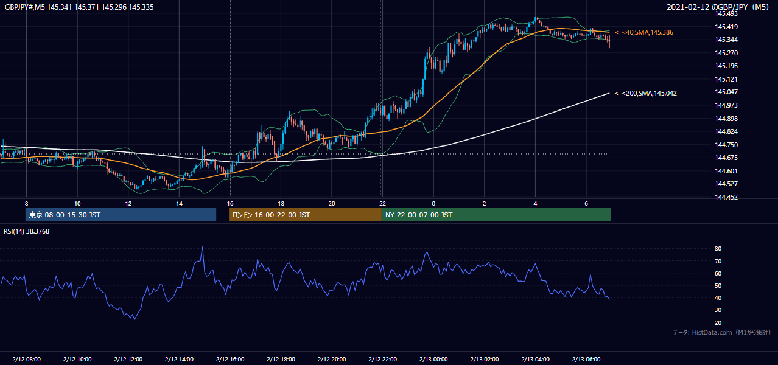Click price axis value 145.047
This screenshot has width=778, height=365.
point(726,92)
